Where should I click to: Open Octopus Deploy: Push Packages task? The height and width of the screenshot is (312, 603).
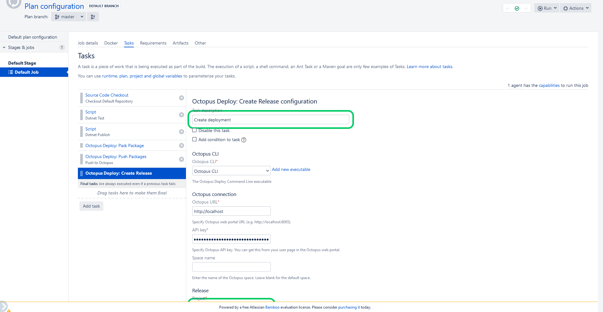tap(116, 156)
